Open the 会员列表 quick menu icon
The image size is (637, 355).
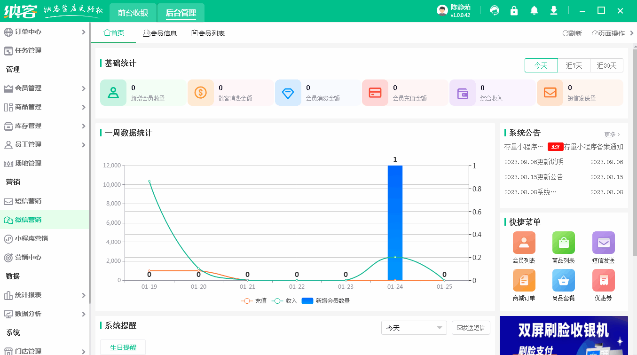click(x=524, y=242)
